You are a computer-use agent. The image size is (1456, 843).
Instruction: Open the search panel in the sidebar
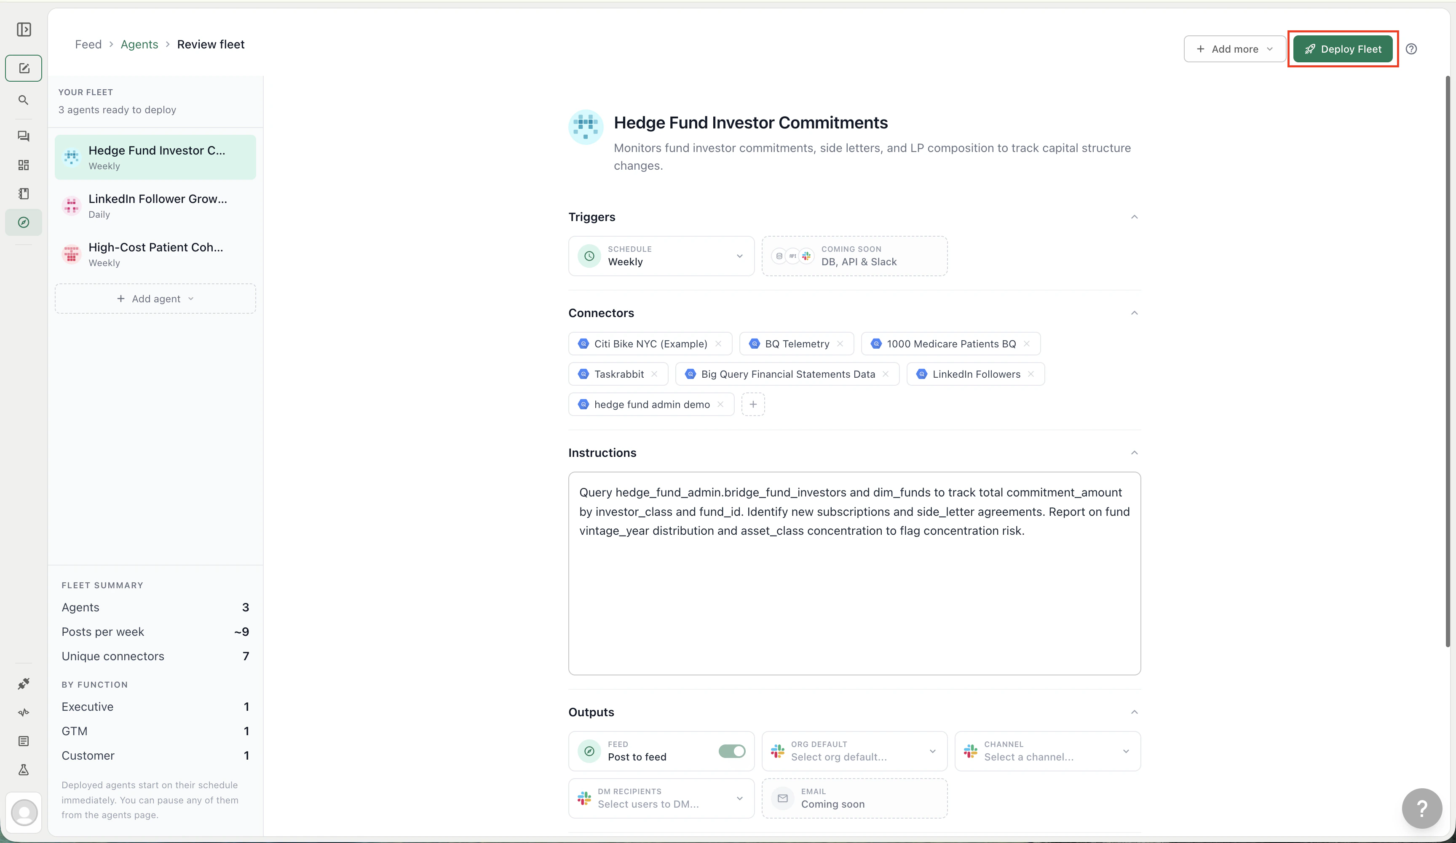23,100
